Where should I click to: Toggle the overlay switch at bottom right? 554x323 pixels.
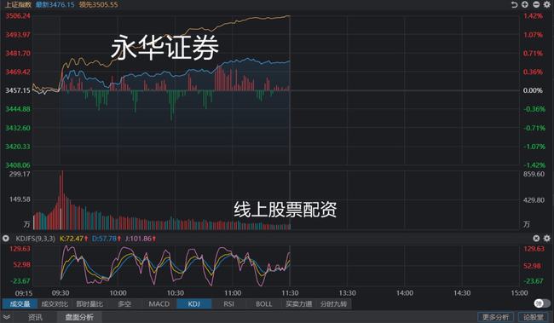[x=541, y=303]
